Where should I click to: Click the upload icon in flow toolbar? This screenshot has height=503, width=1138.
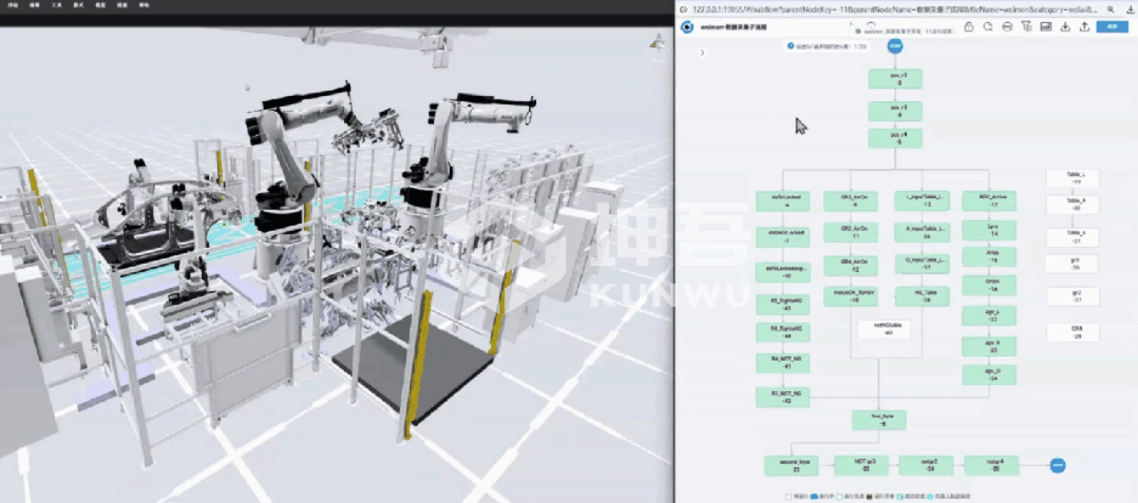(x=1085, y=27)
